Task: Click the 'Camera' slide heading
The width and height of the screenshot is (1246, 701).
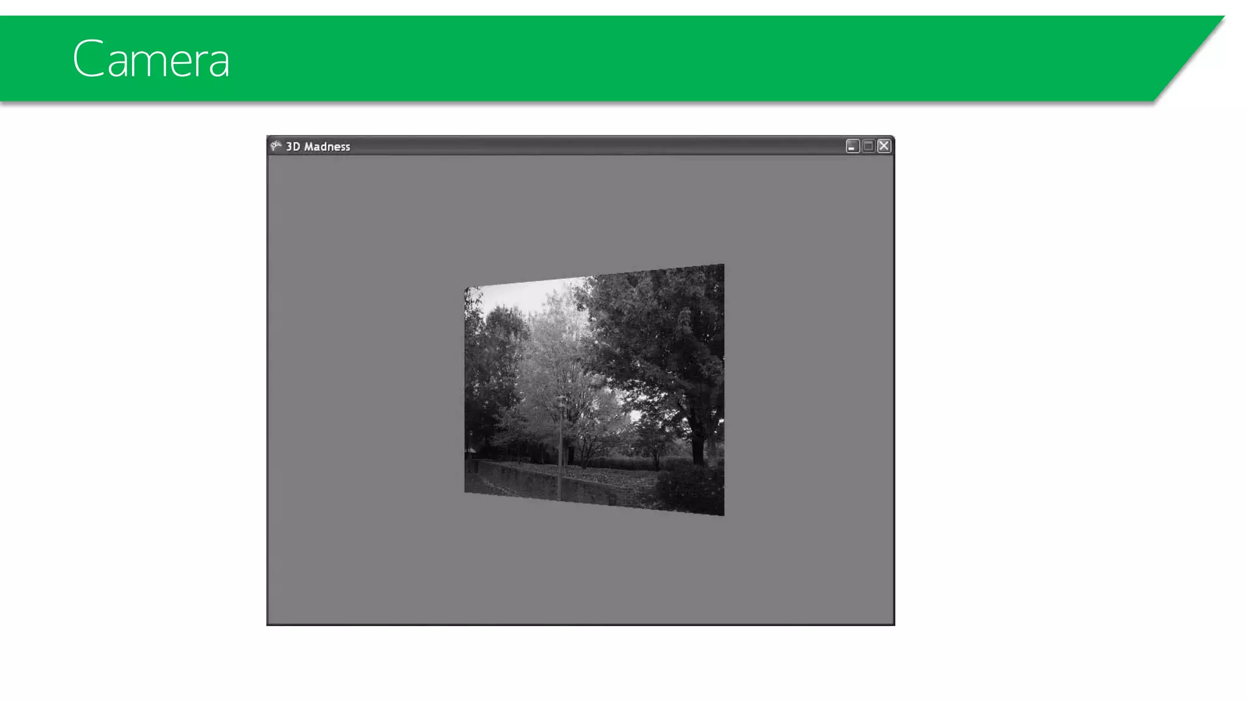Action: click(x=151, y=59)
